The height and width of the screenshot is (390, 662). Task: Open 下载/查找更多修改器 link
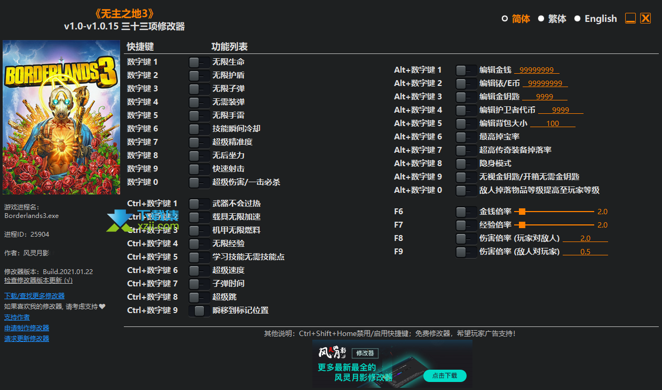[x=34, y=295]
